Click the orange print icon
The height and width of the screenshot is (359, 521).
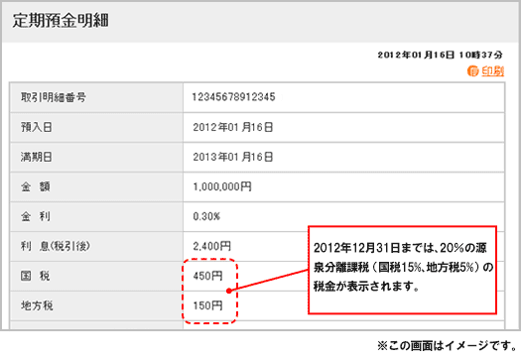click(x=472, y=71)
